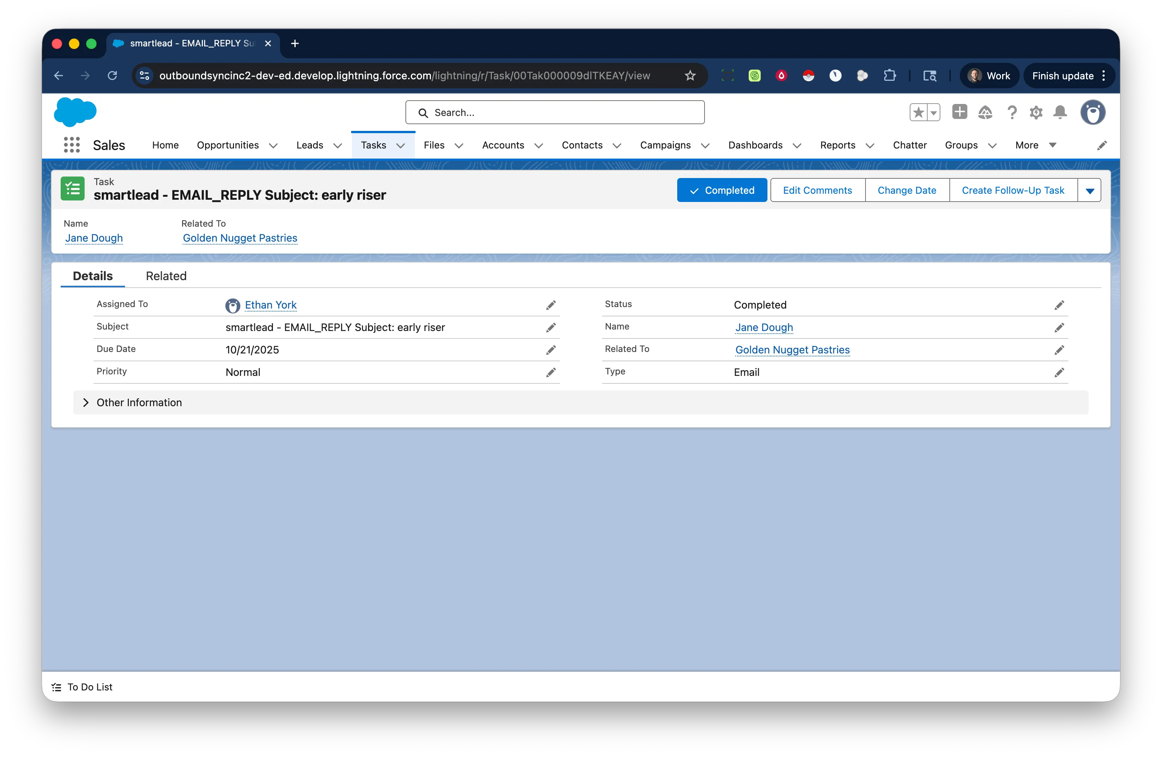Open the Reports menu item

[x=838, y=145]
